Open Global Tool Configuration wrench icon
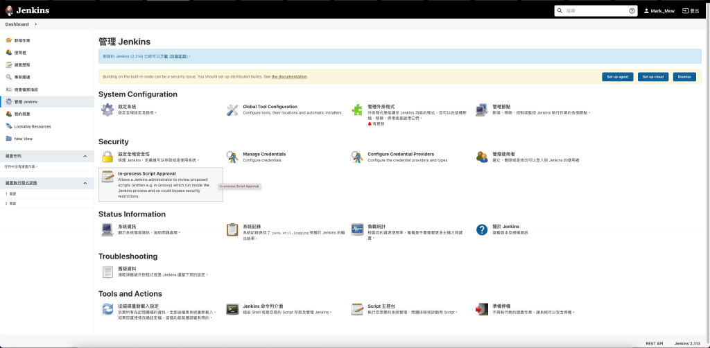Viewport: 710px width, 348px height. tap(232, 110)
